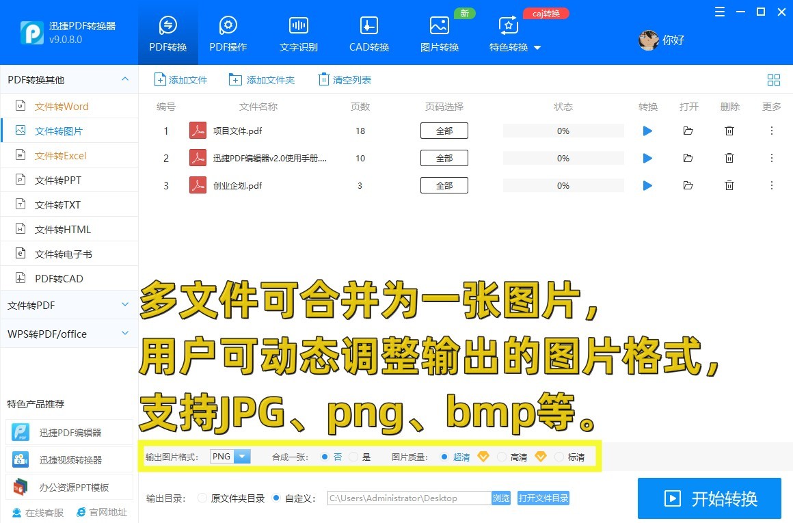This screenshot has height=523, width=793.
Task: Open 办公资源PPT模板 recommendation
Action: coord(69,487)
